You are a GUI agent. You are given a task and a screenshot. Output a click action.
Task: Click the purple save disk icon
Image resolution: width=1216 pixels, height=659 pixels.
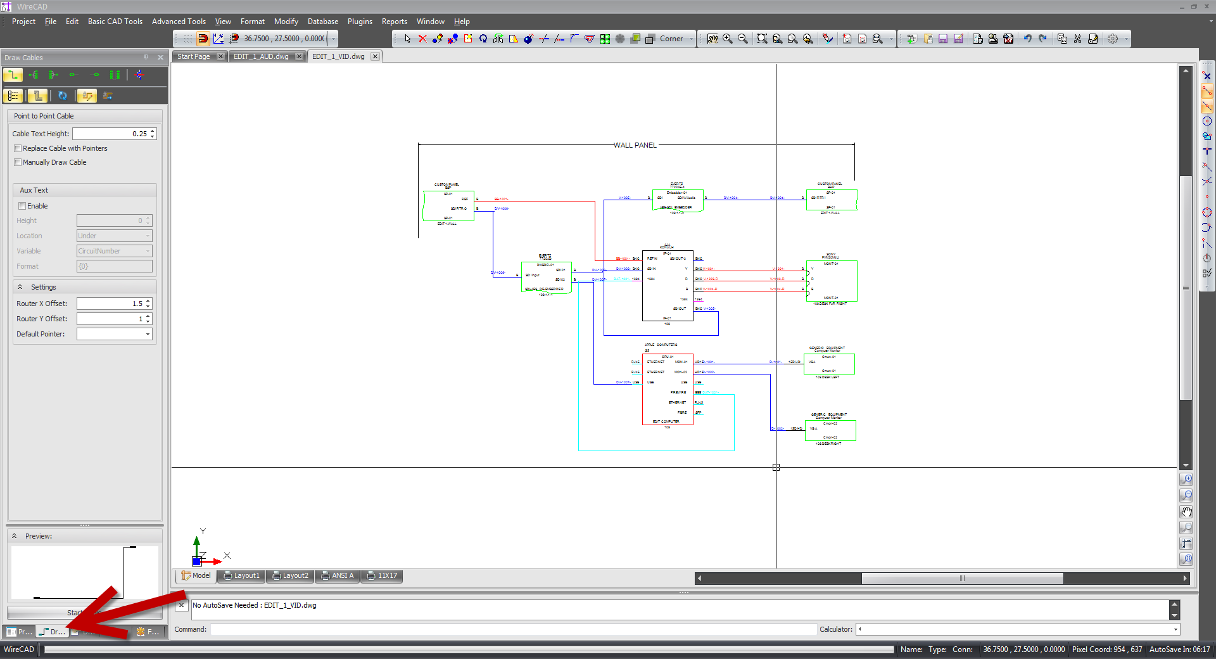[943, 39]
